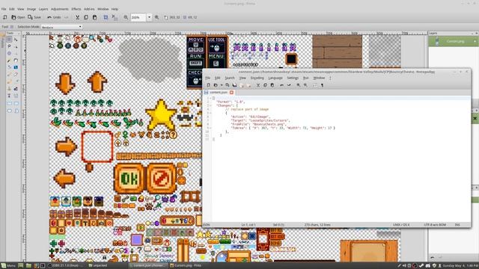Click the UTF-8 w/o BOM status bar entry
This screenshot has height=269, width=479.
point(435,225)
